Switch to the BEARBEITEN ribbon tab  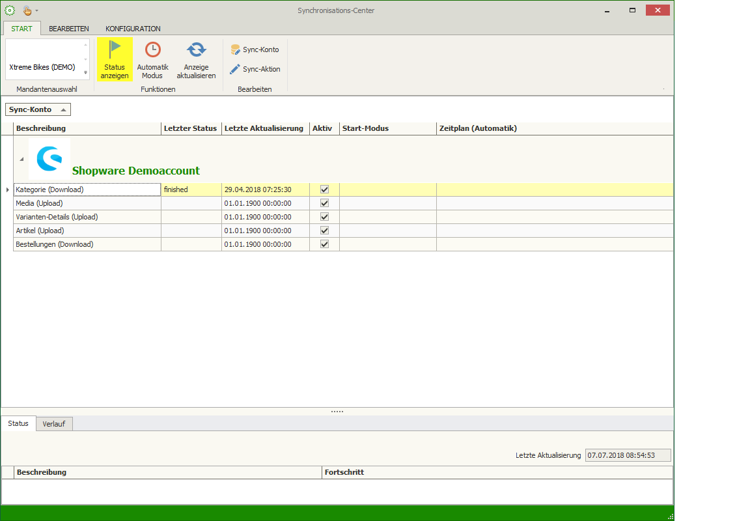[x=69, y=29]
